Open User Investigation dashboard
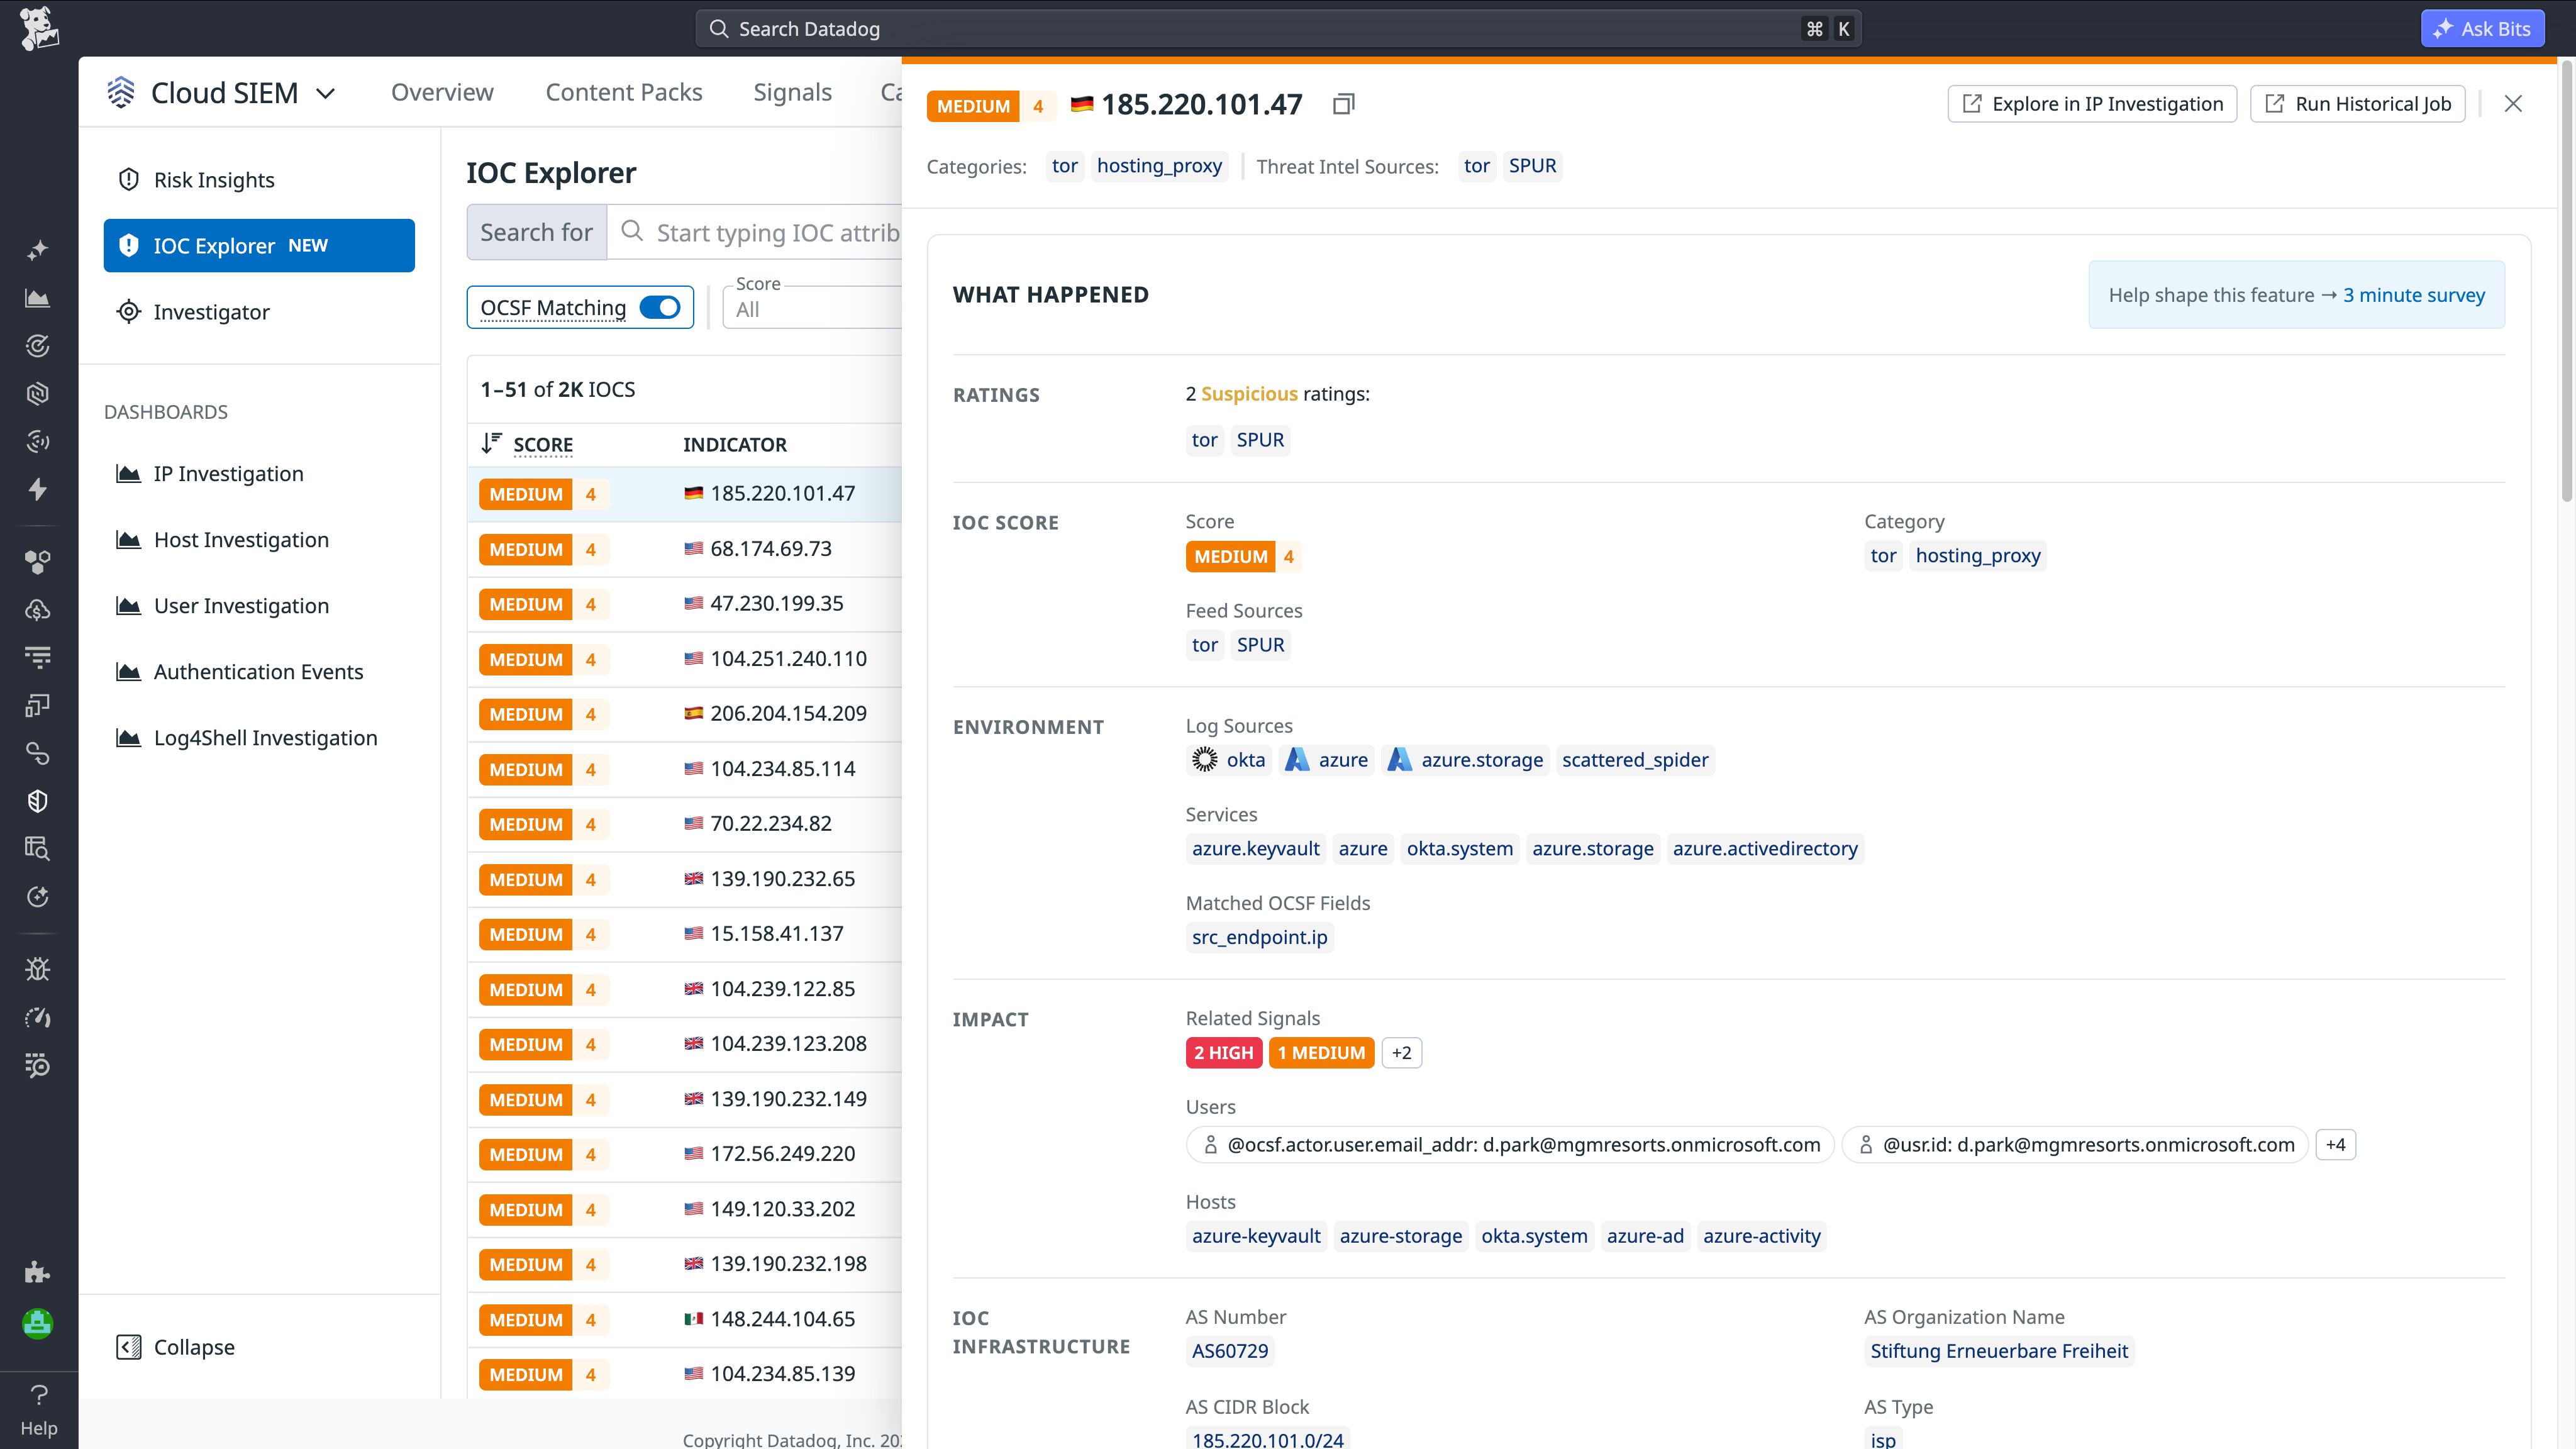The height and width of the screenshot is (1449, 2576). click(241, 606)
